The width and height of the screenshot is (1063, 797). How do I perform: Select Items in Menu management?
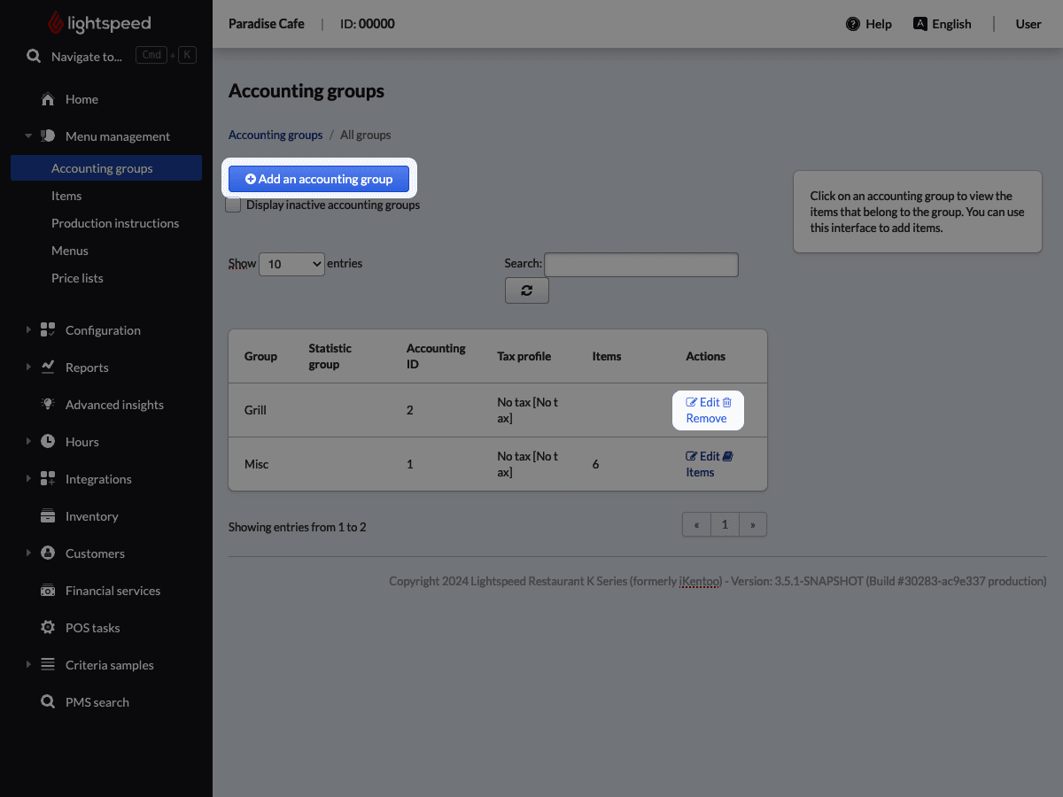pyautogui.click(x=66, y=195)
